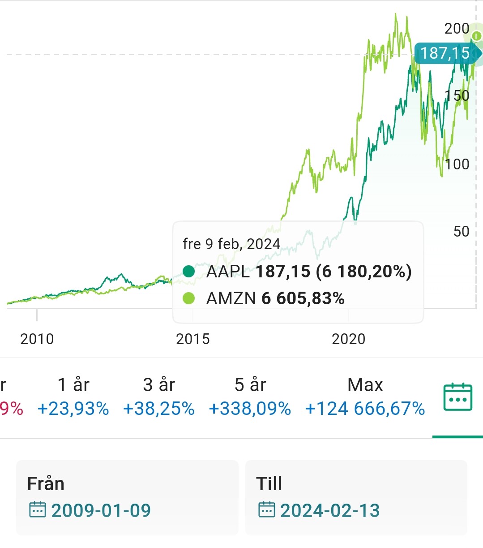Open the custom date range calendar tab
This screenshot has width=483, height=548.
pos(457,397)
